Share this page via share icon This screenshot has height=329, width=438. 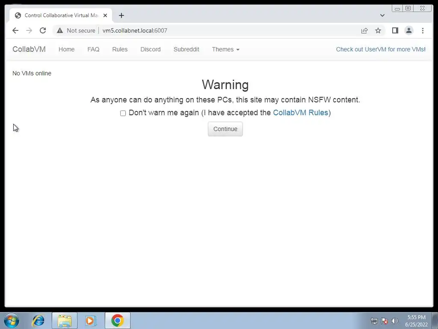[364, 30]
